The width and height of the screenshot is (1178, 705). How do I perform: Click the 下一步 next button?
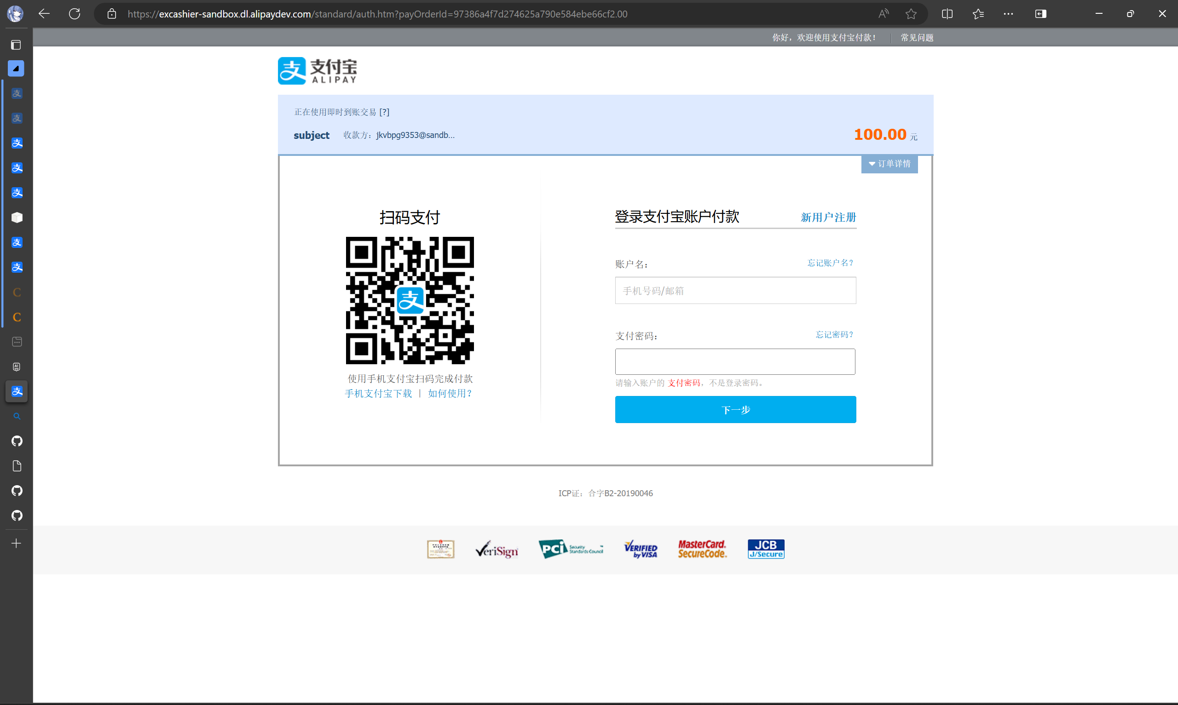coord(735,409)
